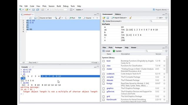Click the Print icon in toolbar

(x=43, y=10)
